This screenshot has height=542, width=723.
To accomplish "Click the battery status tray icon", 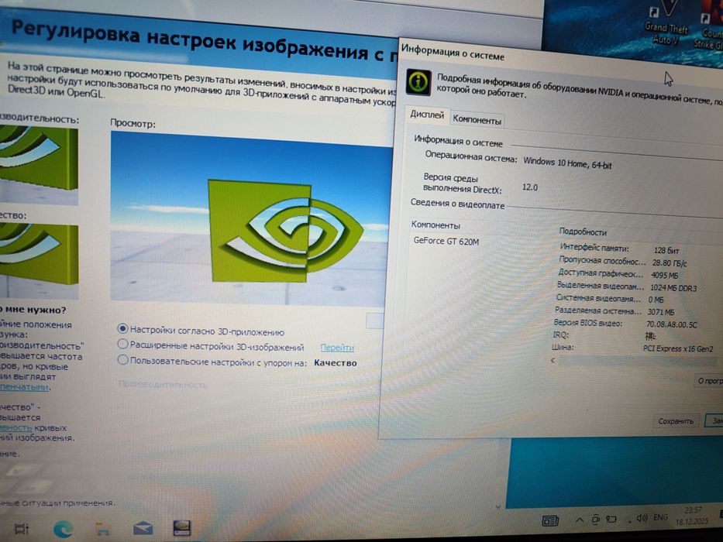I will coord(611,519).
